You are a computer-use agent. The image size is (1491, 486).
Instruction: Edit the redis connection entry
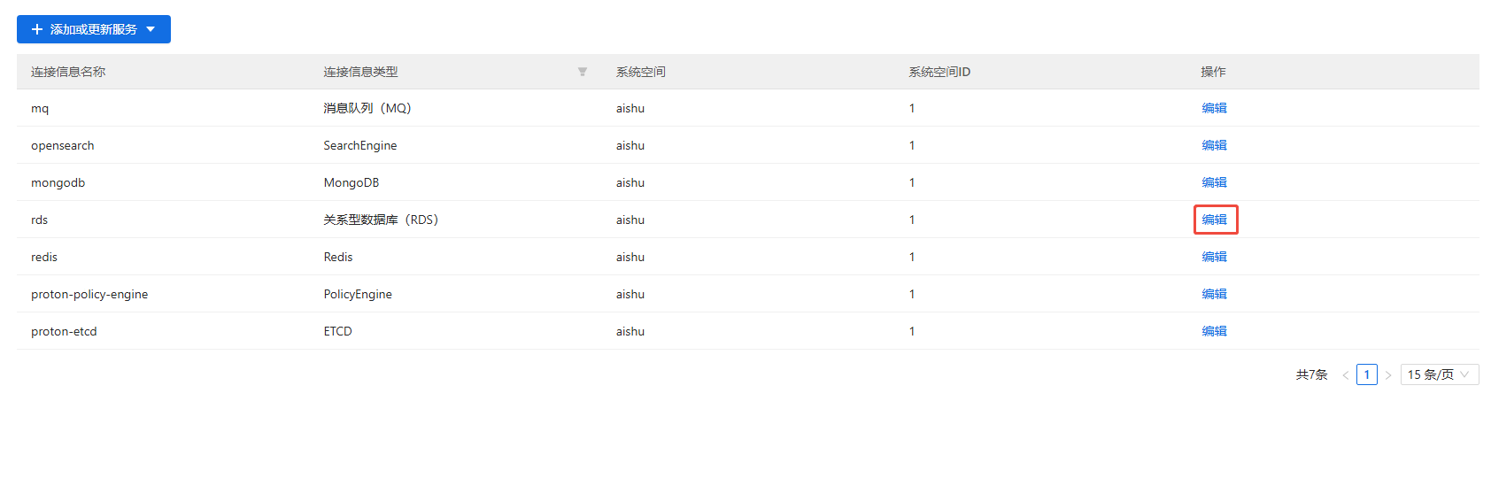[x=1214, y=257]
